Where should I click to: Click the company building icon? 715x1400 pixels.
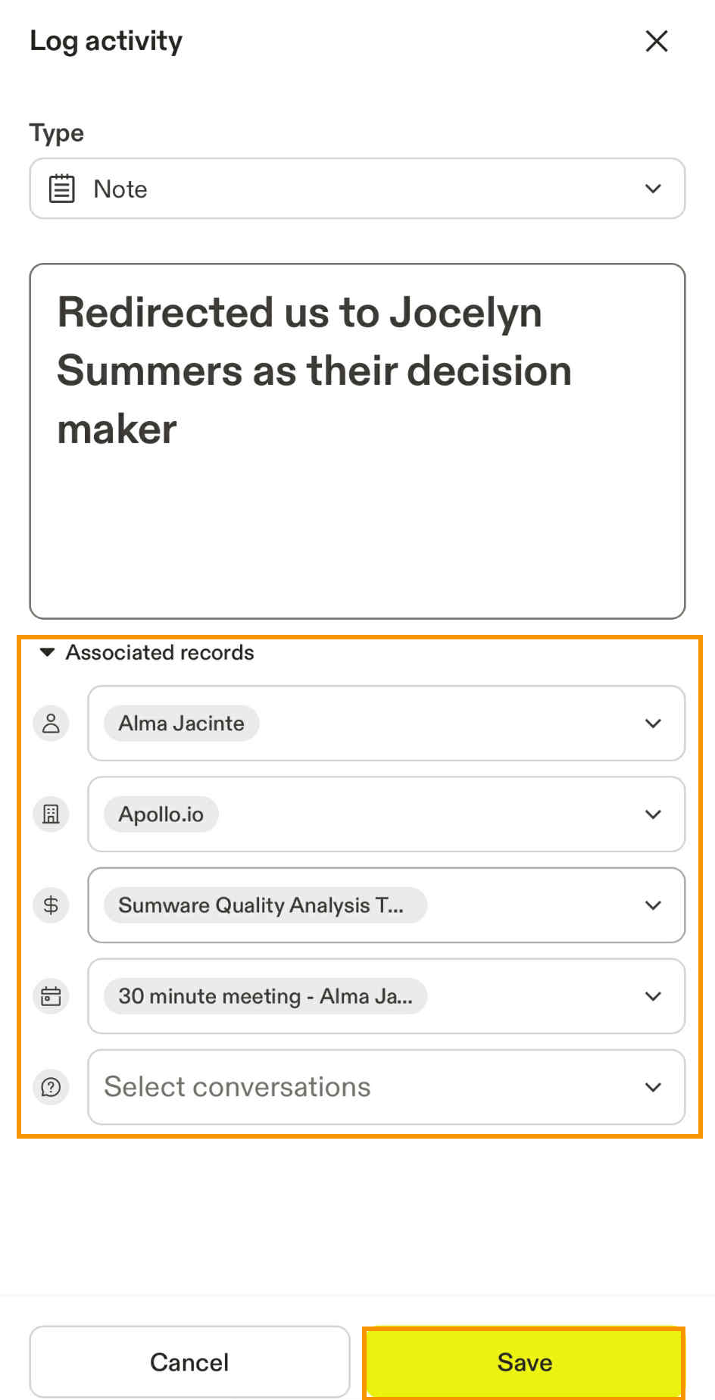pyautogui.click(x=50, y=814)
